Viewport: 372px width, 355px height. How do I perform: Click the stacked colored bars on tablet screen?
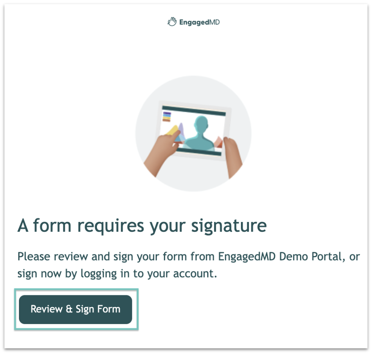167,117
